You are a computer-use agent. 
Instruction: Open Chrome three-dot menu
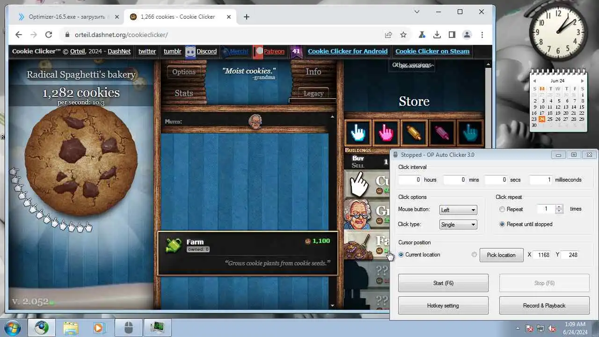482,35
